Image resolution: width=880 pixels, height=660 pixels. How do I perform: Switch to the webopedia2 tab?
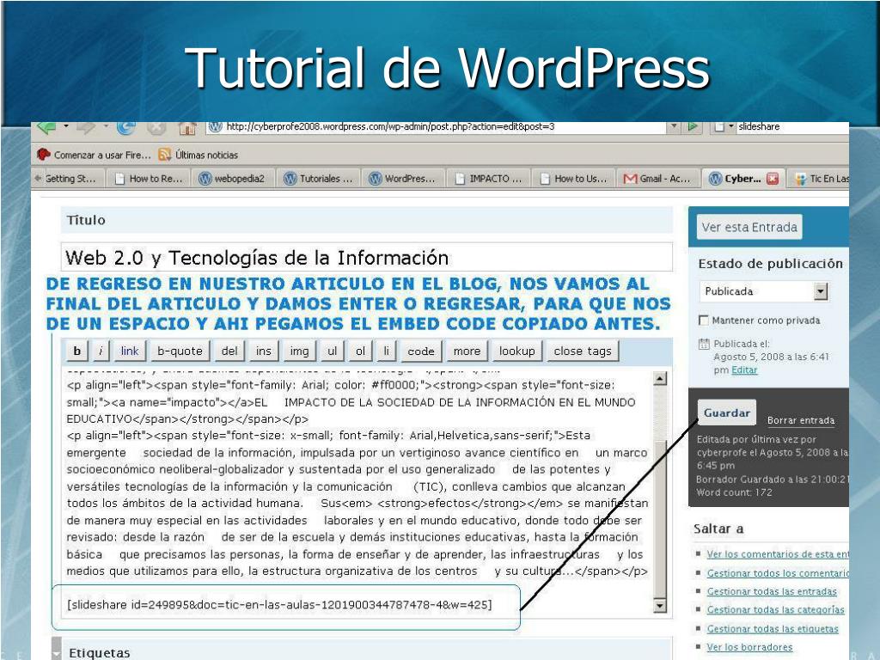(232, 179)
